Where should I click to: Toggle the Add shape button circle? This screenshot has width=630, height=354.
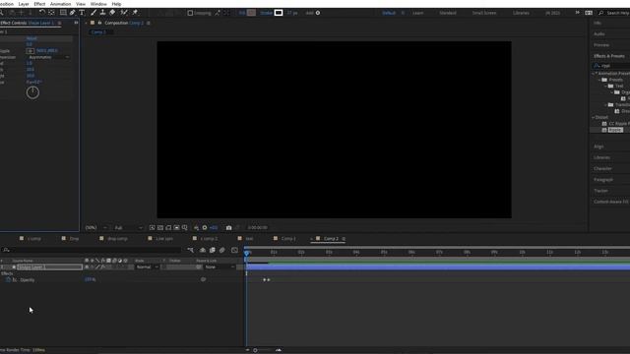(x=318, y=13)
